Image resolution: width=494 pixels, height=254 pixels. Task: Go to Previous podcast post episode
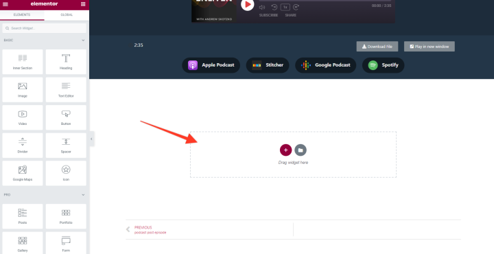tap(150, 230)
